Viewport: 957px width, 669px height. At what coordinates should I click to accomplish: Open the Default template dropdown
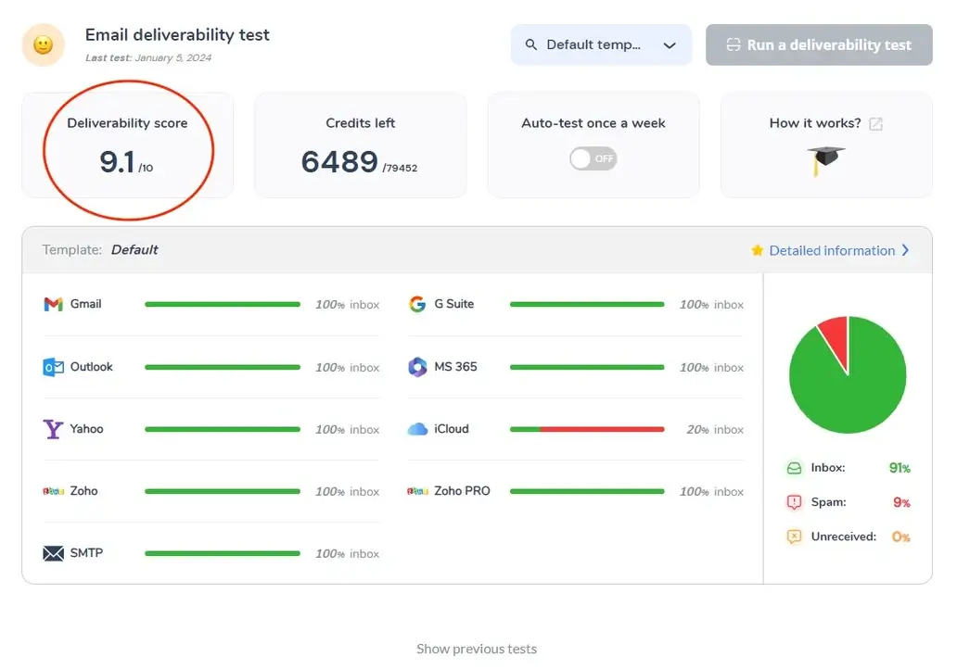coord(600,44)
